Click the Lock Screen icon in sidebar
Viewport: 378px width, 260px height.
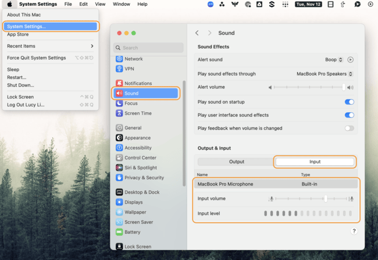pos(119,246)
